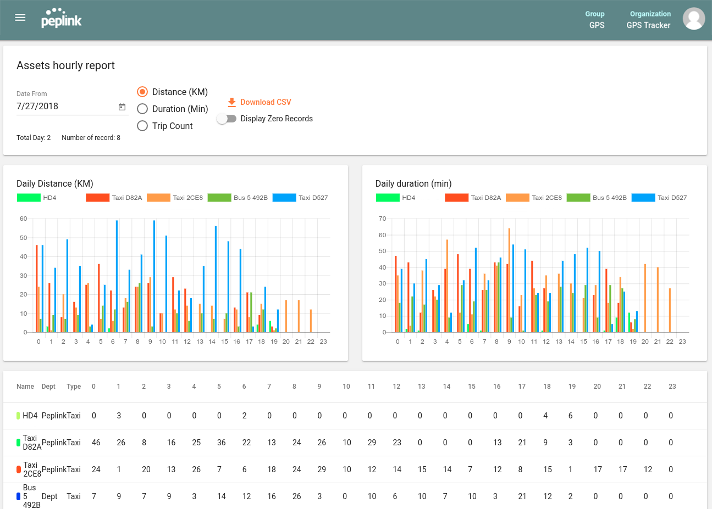The image size is (712, 509).
Task: Open the calendar date picker
Action: [x=122, y=108]
